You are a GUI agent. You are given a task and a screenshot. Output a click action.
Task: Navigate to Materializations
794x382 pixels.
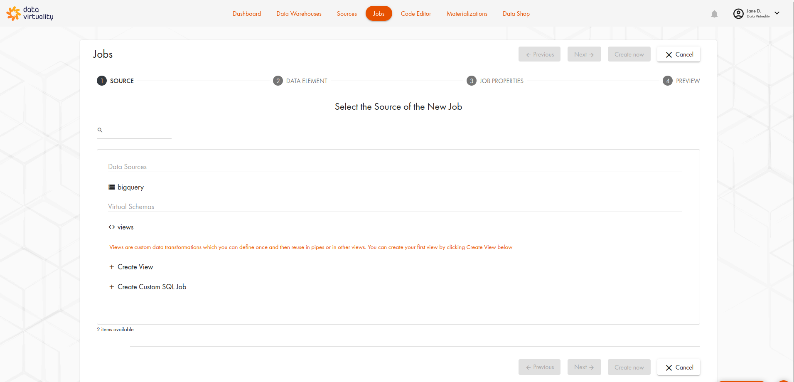tap(467, 14)
